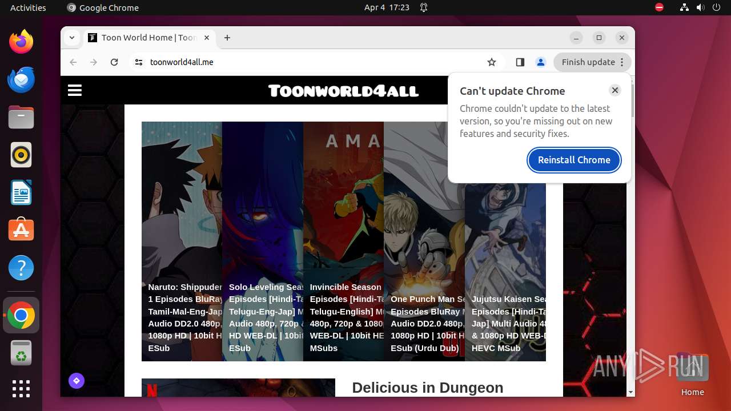731x411 pixels.
Task: Click the Toonworld4all site logo
Action: [x=343, y=91]
